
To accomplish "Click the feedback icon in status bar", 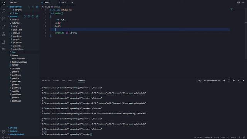I will (x=239, y=137).
